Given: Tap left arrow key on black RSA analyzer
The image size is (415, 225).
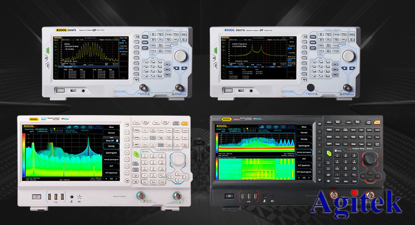Looking at the screenshot, I should [x=363, y=176].
